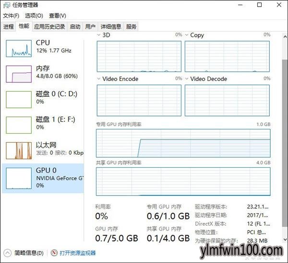
Task: Click the 物理位置 value PCI 总...
Action: pos(256,232)
